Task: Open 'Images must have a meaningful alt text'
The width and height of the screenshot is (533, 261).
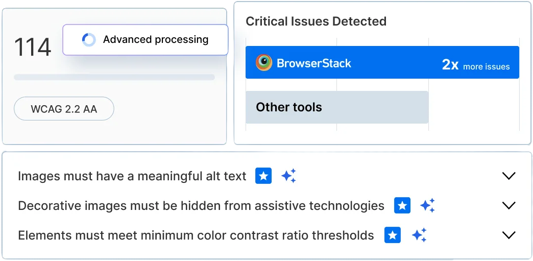Action: 132,176
